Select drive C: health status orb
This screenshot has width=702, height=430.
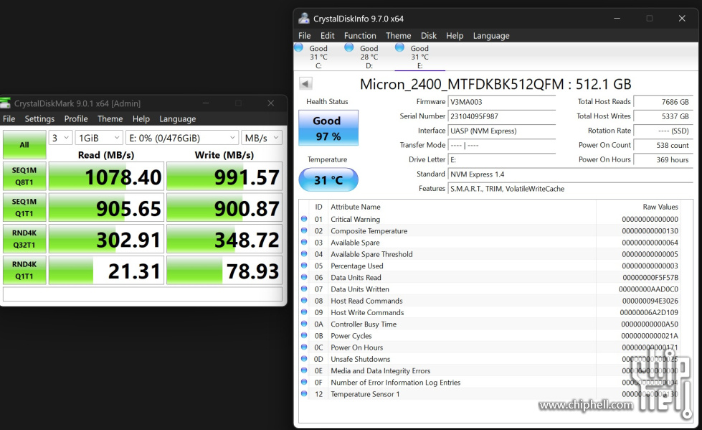298,47
